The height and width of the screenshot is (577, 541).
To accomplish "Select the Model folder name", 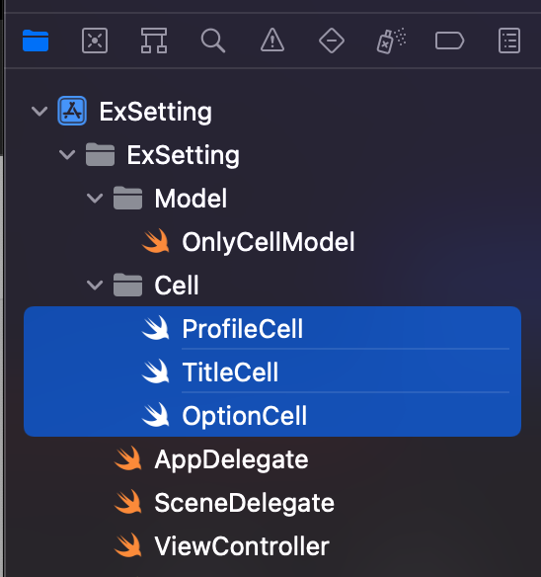I will tap(191, 199).
